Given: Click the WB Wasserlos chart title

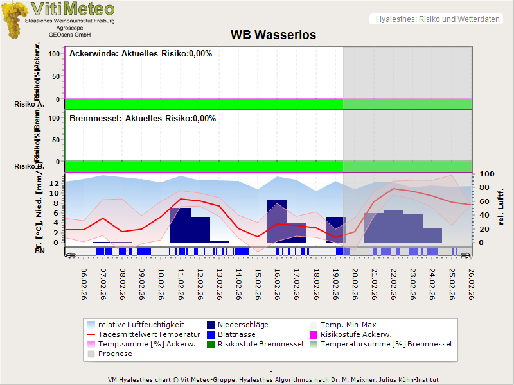Looking at the screenshot, I should coord(273,35).
